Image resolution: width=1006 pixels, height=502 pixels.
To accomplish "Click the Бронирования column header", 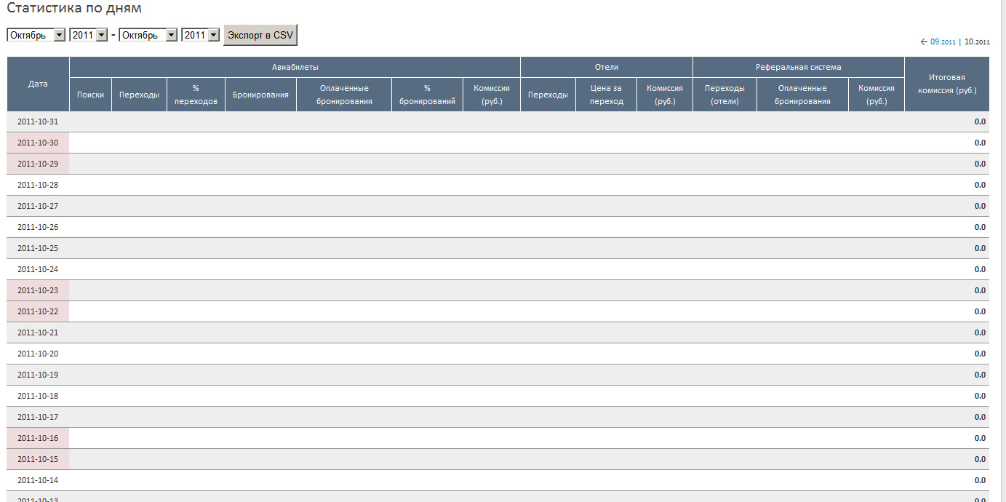I will click(x=260, y=95).
